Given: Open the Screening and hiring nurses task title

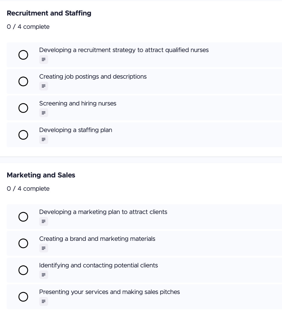Looking at the screenshot, I should click(78, 104).
